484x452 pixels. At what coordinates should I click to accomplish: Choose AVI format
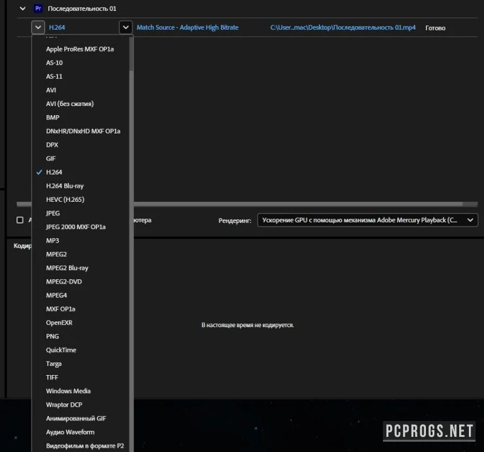point(51,90)
